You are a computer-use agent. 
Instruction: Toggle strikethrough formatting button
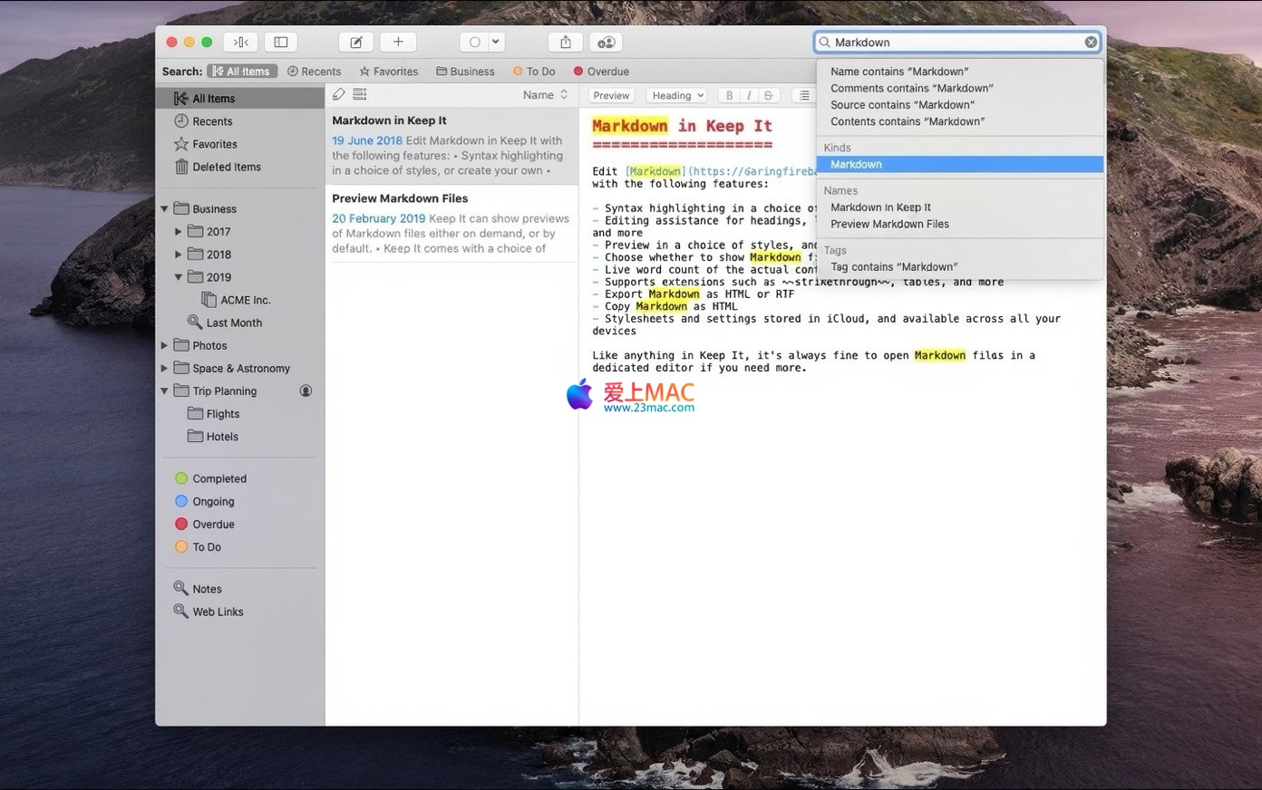click(768, 95)
